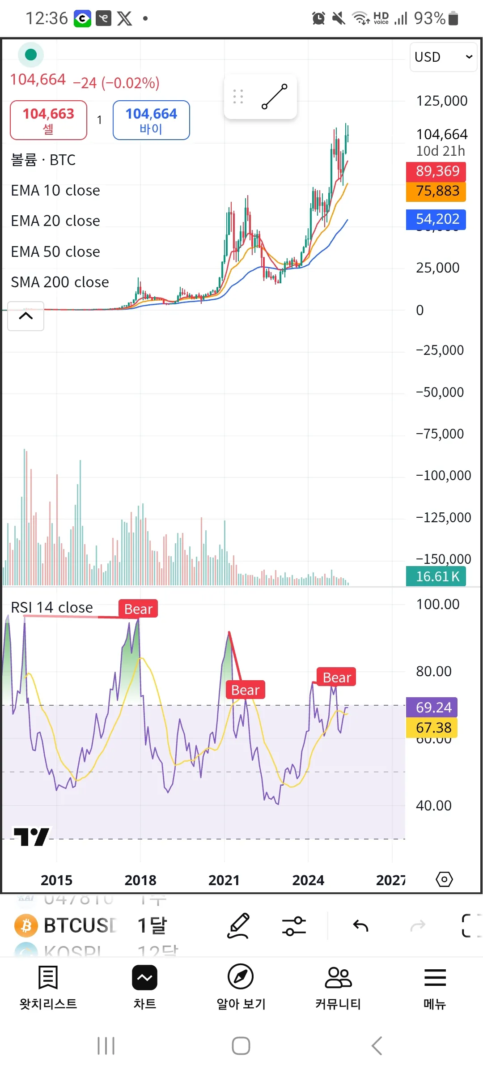Open the USD currency dropdown
Image resolution: width=483 pixels, height=1074 pixels.
click(x=443, y=57)
